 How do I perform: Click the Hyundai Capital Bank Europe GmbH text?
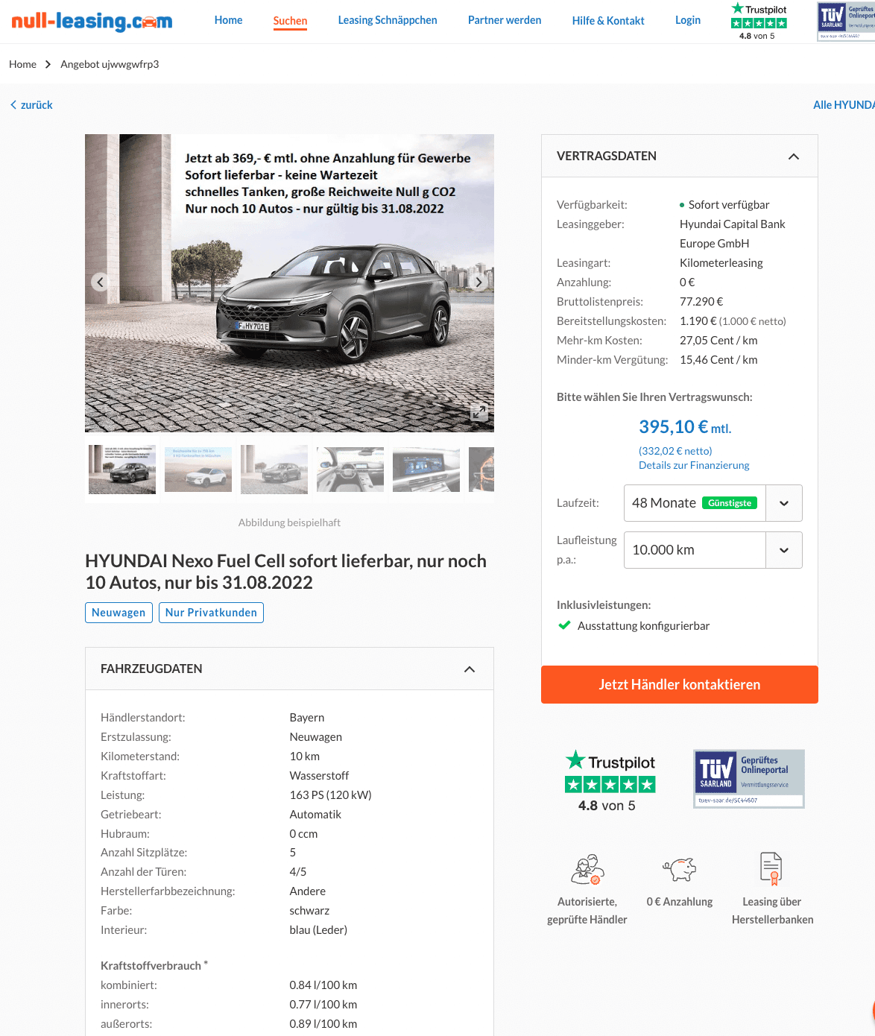click(732, 234)
